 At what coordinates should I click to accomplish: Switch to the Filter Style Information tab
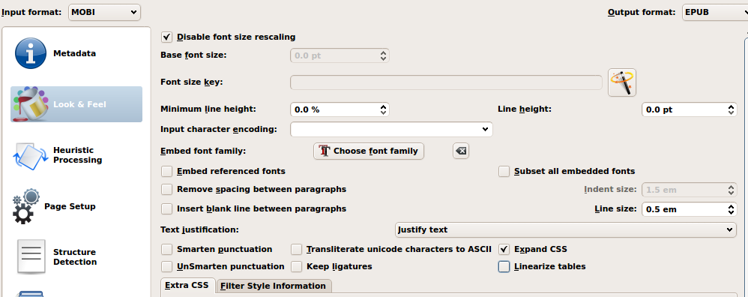274,286
